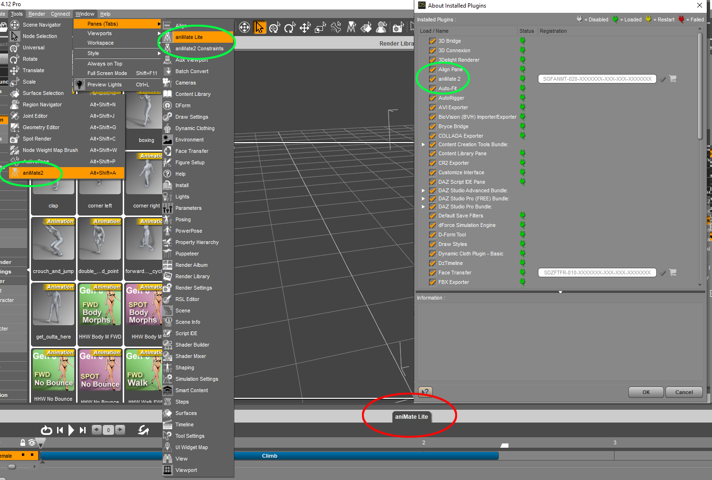Expand the DAZ Studio Pro Bundle row
Image resolution: width=712 pixels, height=480 pixels.
[x=423, y=207]
